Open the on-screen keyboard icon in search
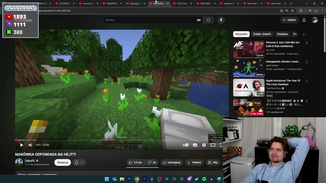The height and width of the screenshot is (183, 326). (199, 20)
